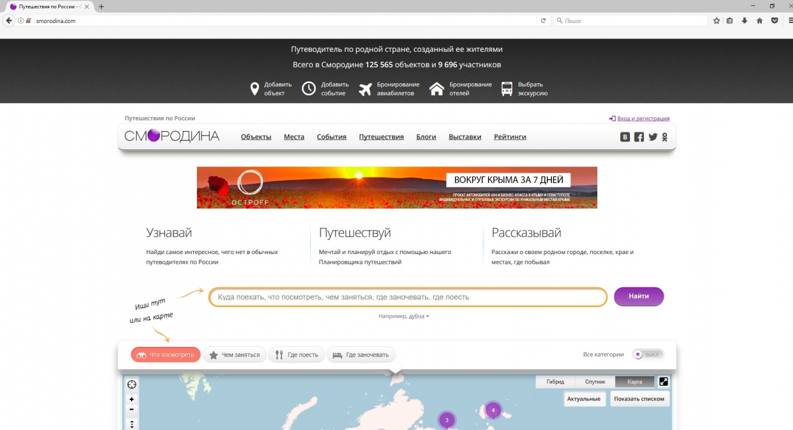Image resolution: width=793 pixels, height=430 pixels.
Task: Open the bookmarks list icon
Action: pyautogui.click(x=730, y=20)
